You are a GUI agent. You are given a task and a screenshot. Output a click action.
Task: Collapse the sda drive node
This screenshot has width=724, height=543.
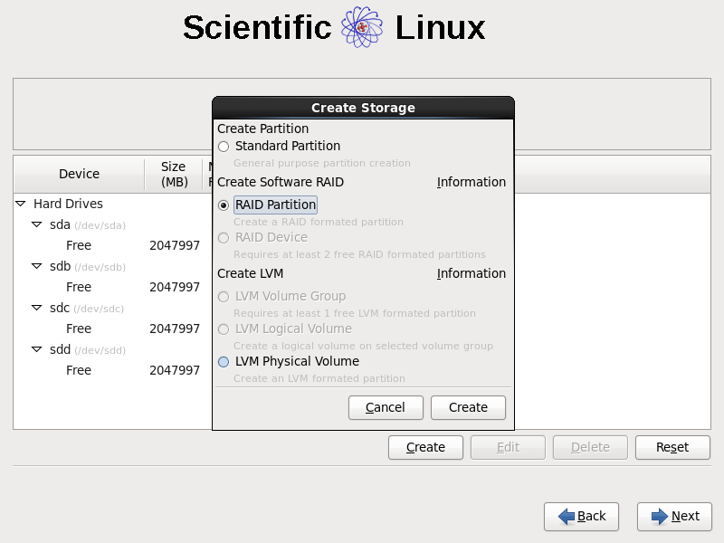click(36, 224)
